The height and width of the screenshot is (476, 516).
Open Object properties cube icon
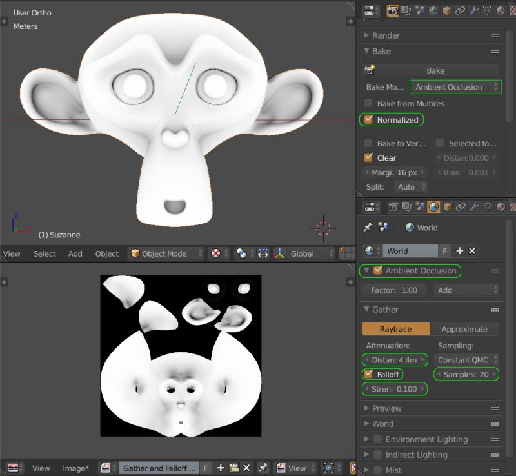tap(445, 10)
